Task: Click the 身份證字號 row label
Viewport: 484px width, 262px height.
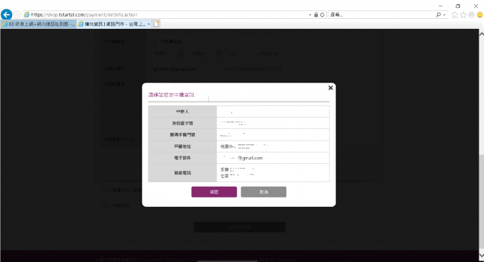Action: click(x=182, y=123)
